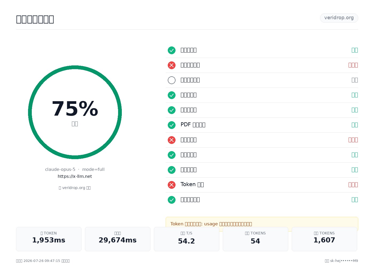Open the https://x-llm.net link
The width and height of the screenshot is (374, 267).
click(x=75, y=176)
